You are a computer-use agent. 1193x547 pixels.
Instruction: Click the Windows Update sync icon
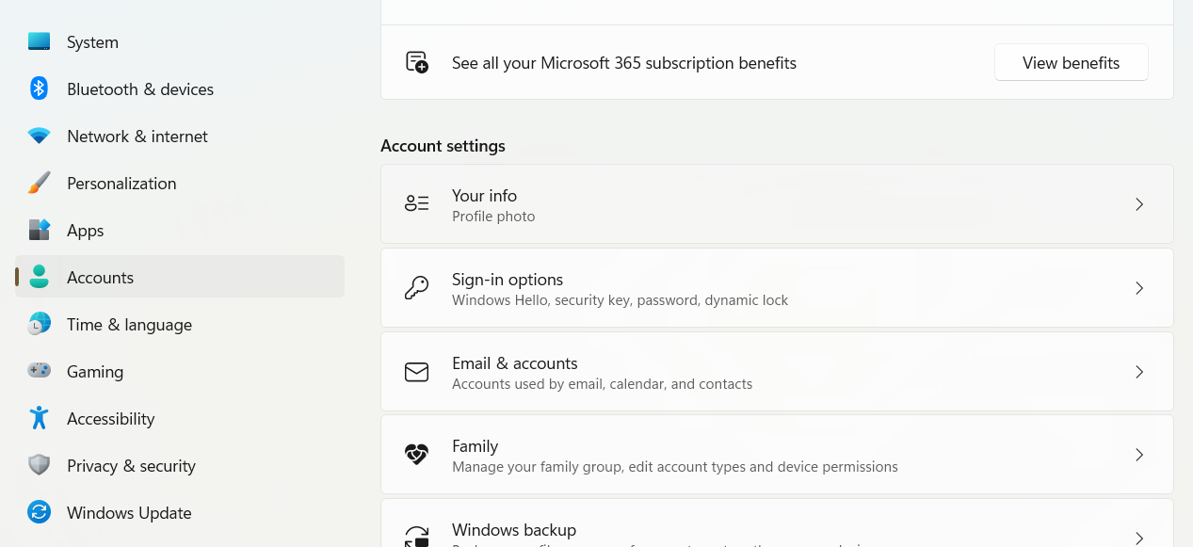click(x=39, y=512)
